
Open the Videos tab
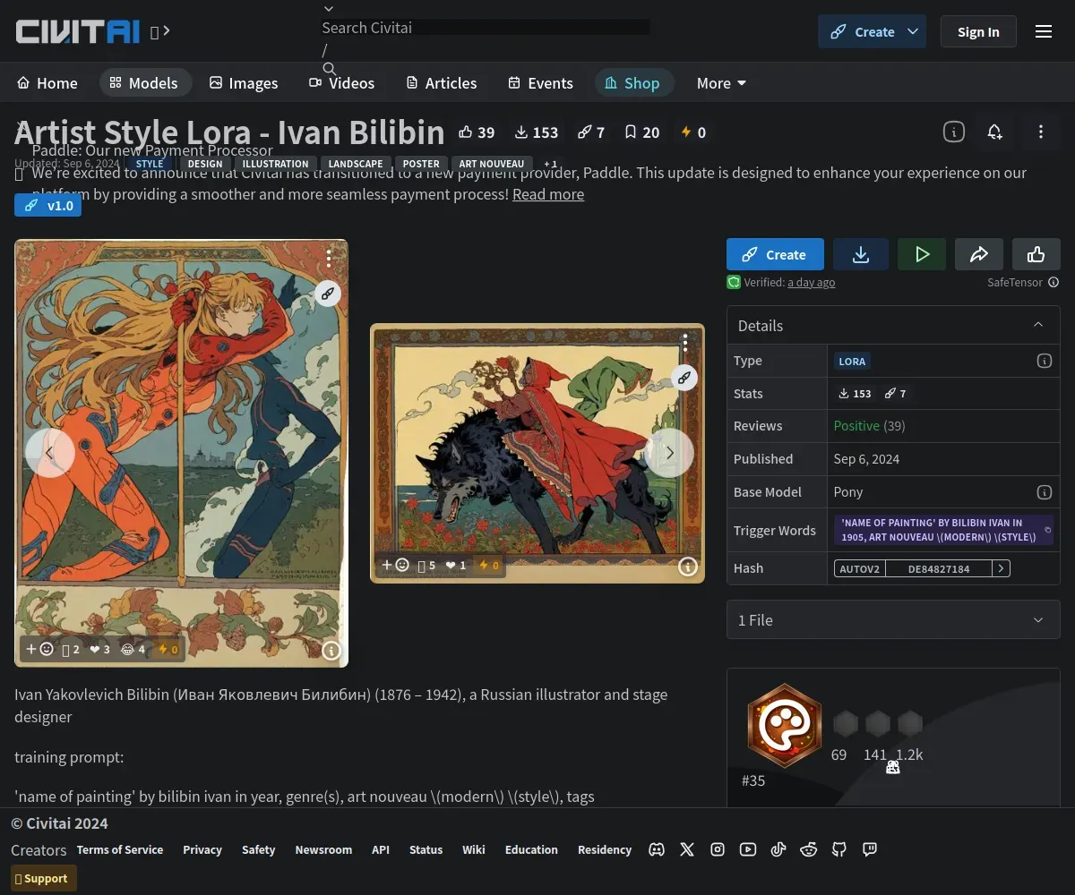342,83
